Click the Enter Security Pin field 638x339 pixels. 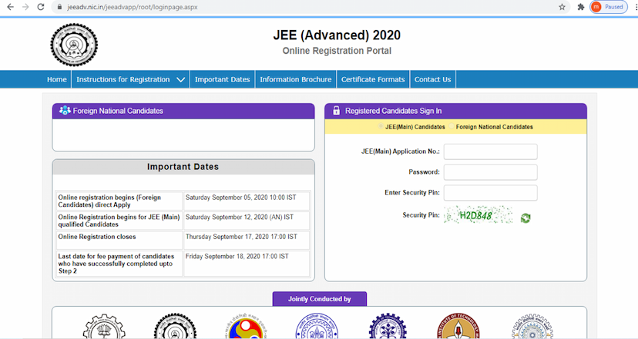click(490, 193)
